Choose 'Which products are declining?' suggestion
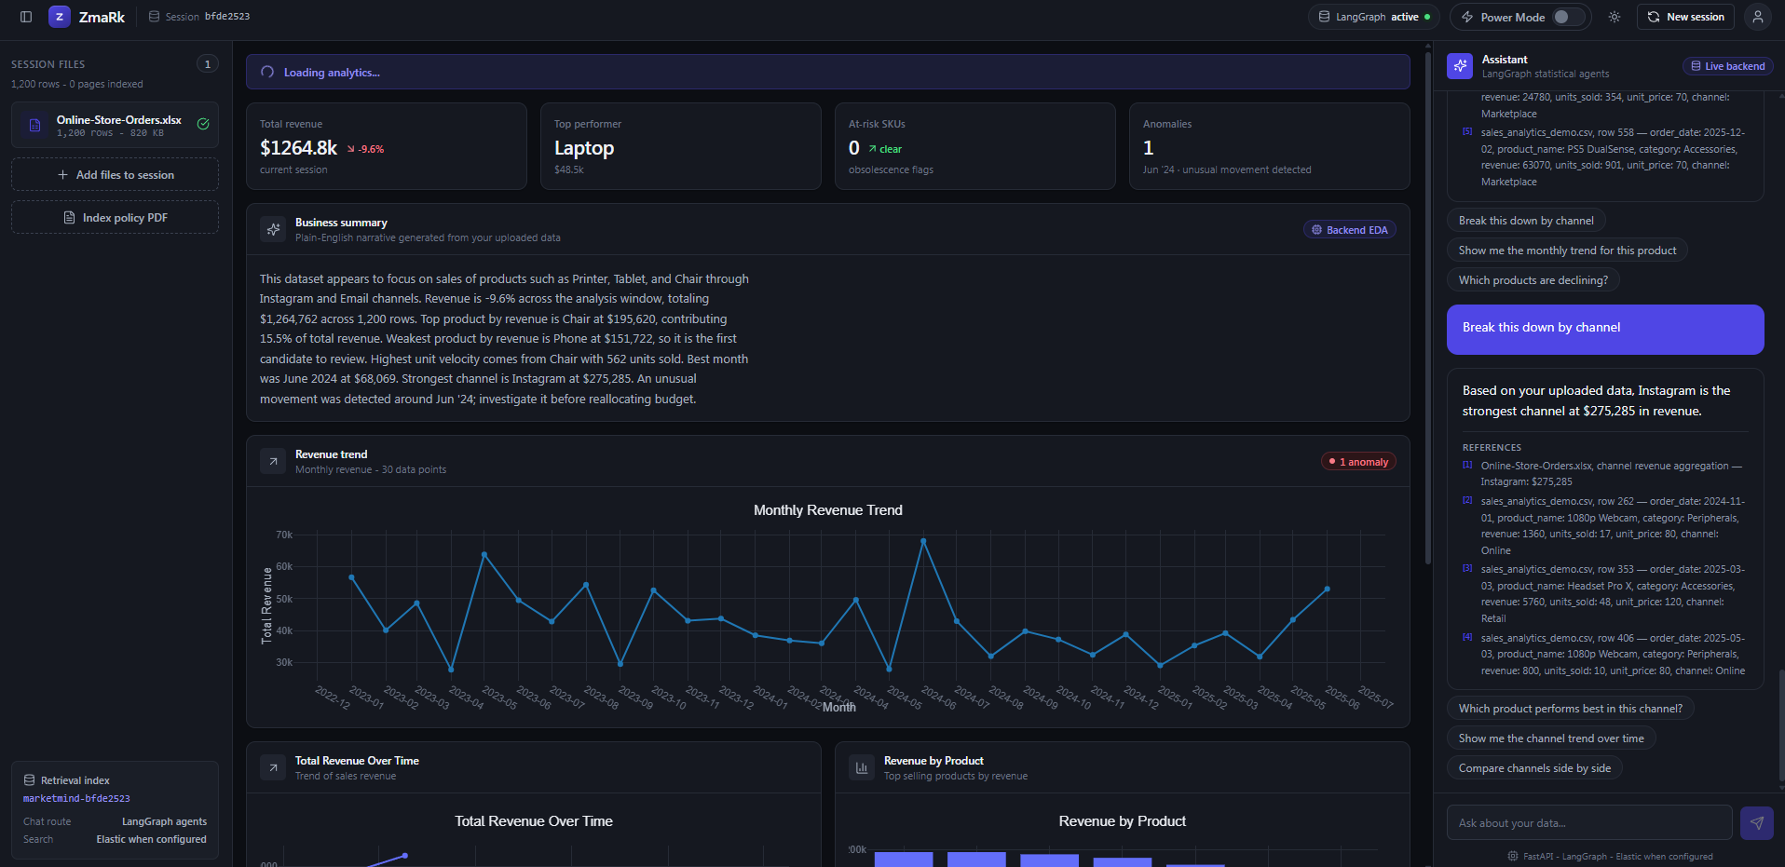Image resolution: width=1785 pixels, height=867 pixels. [x=1533, y=280]
